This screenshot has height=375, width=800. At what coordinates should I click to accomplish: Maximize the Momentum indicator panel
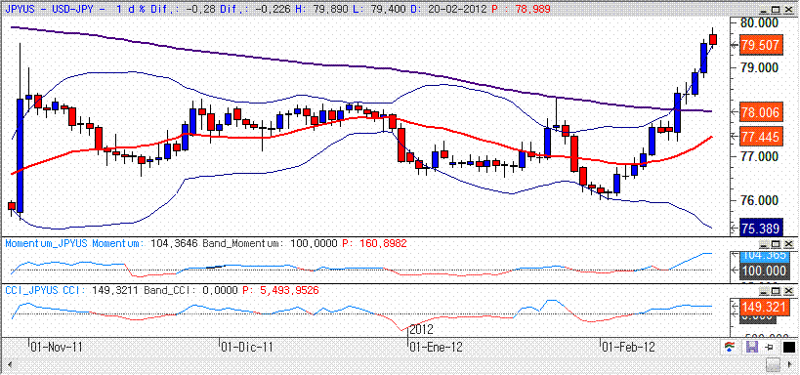click(x=776, y=244)
